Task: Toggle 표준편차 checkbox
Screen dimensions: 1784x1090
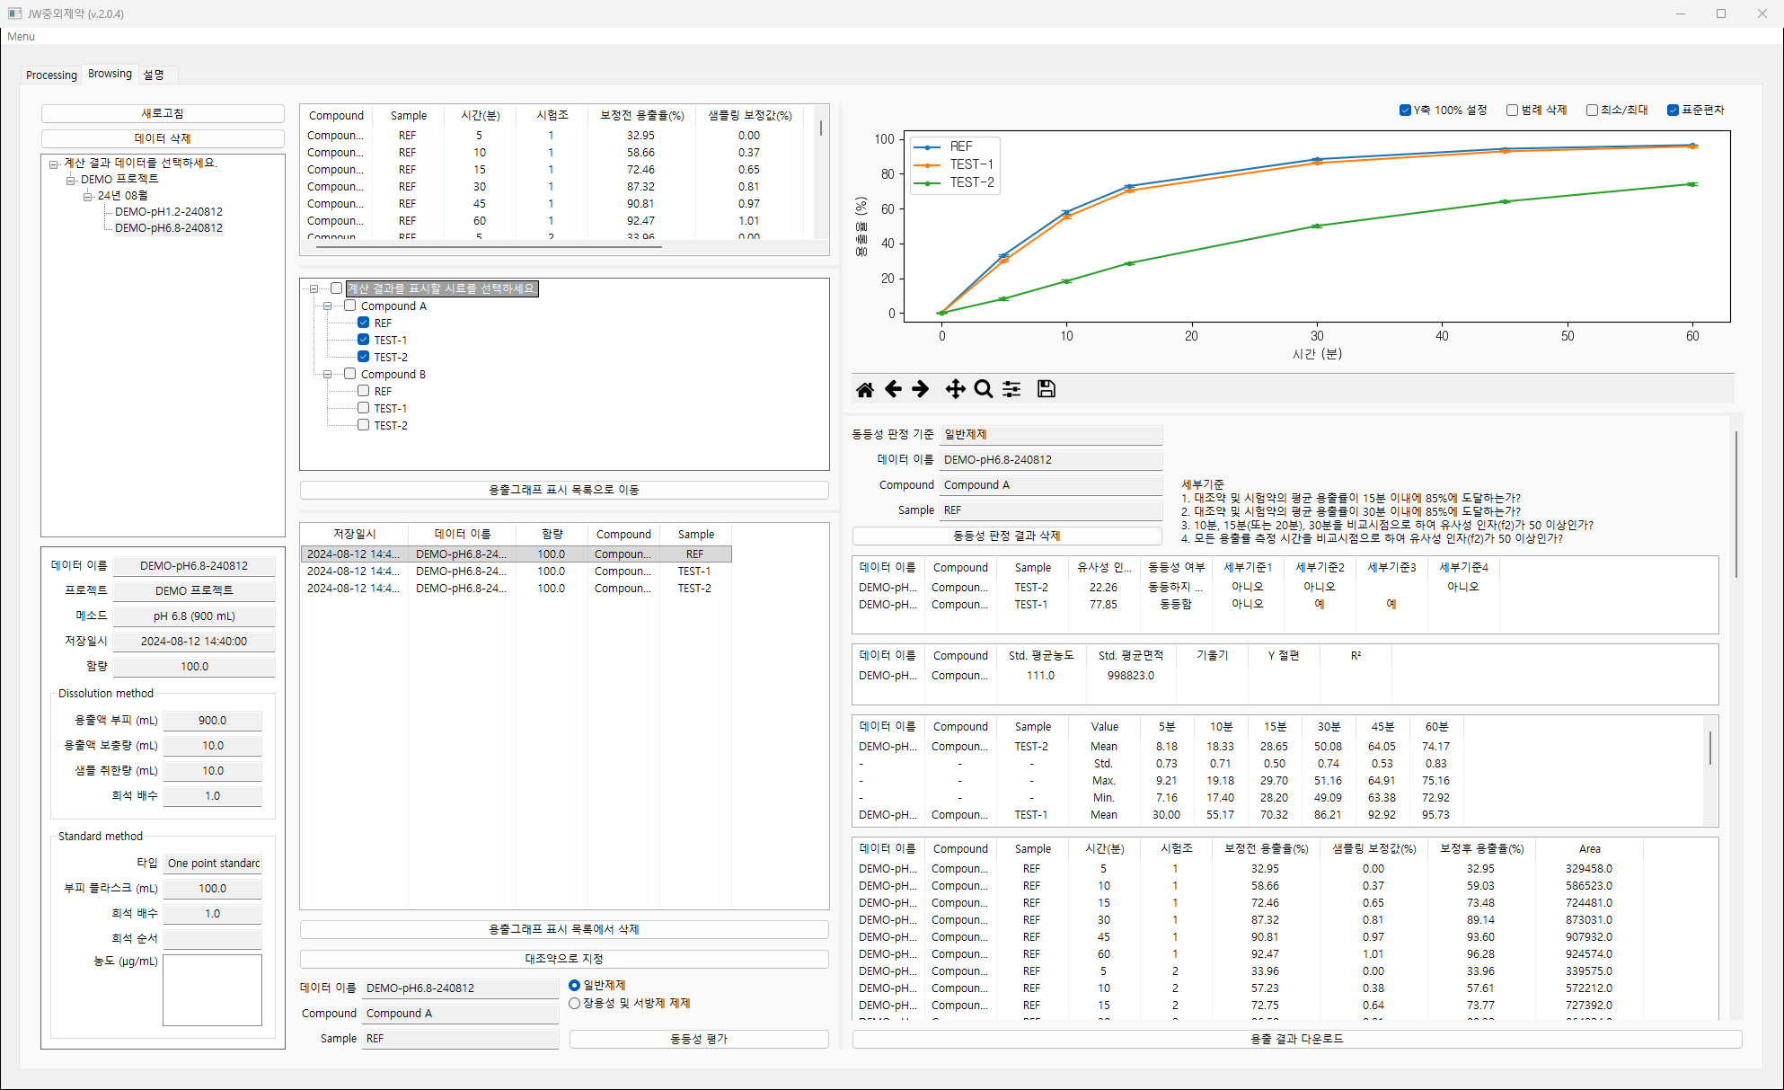Action: click(1673, 111)
